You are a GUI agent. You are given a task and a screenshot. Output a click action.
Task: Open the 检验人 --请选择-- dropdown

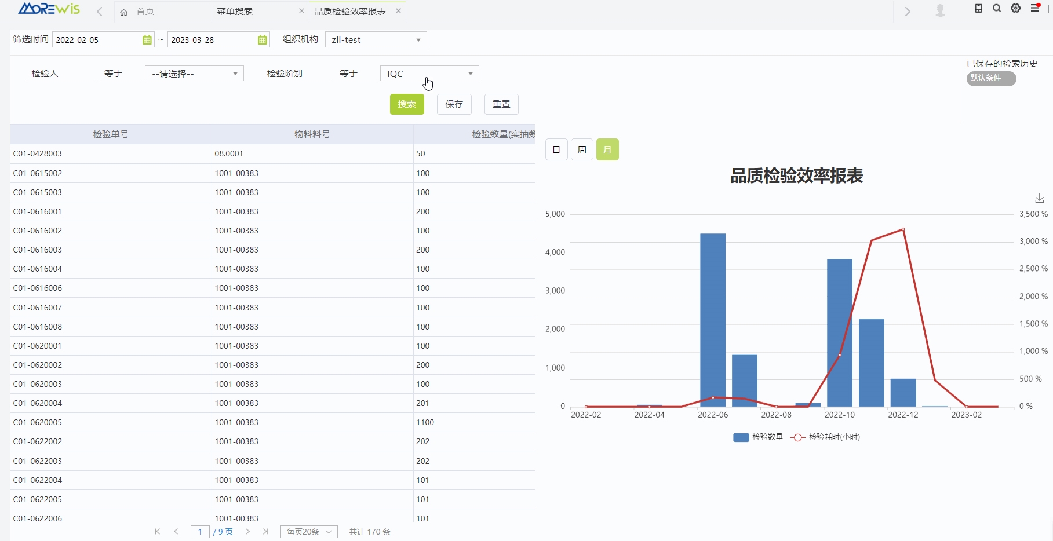pyautogui.click(x=194, y=74)
